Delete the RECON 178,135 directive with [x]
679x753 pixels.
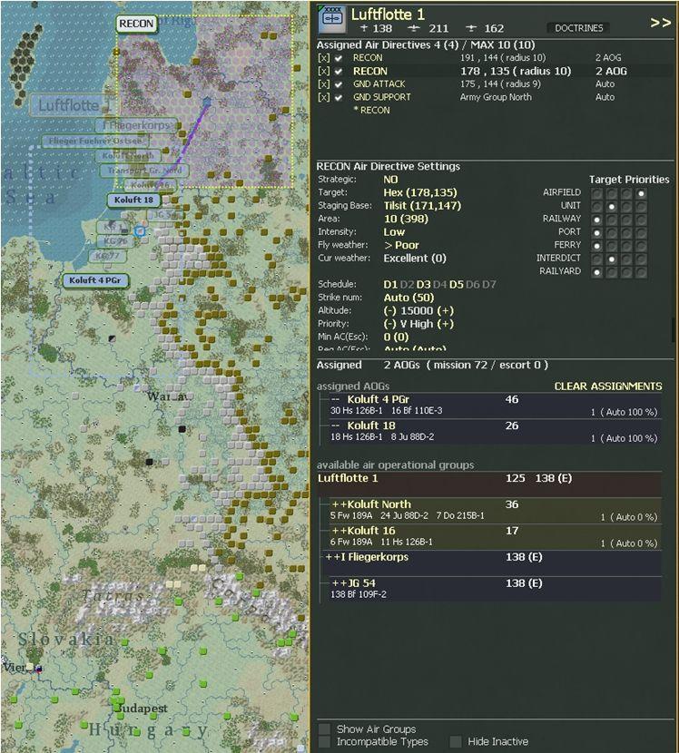click(324, 71)
